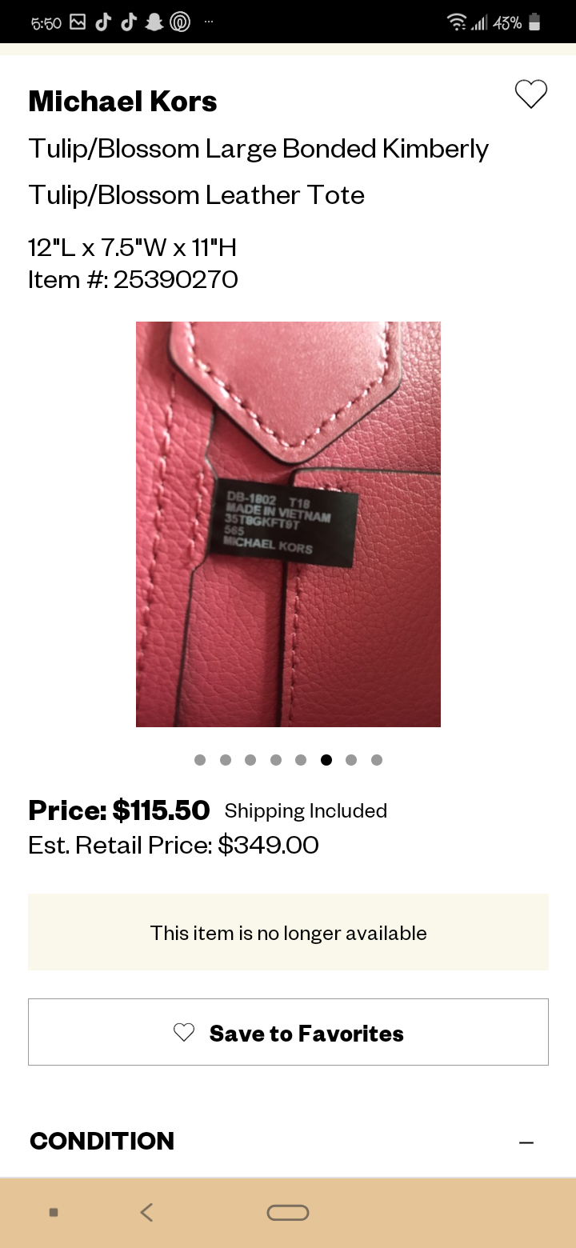Tap the Android recent apps square icon

pos(54,1213)
